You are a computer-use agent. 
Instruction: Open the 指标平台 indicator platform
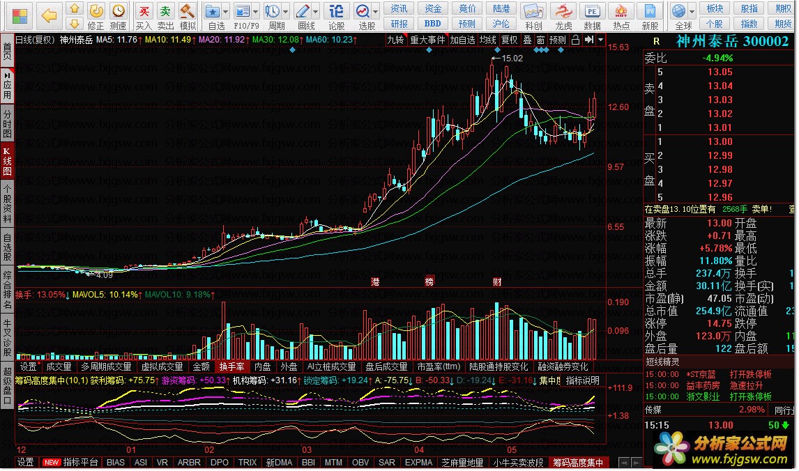coord(80,463)
